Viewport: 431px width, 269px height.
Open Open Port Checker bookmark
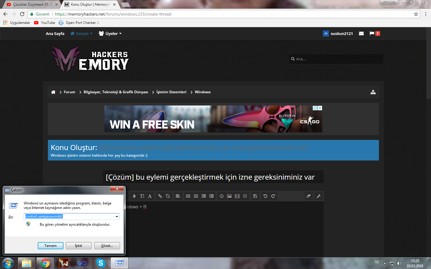point(79,23)
